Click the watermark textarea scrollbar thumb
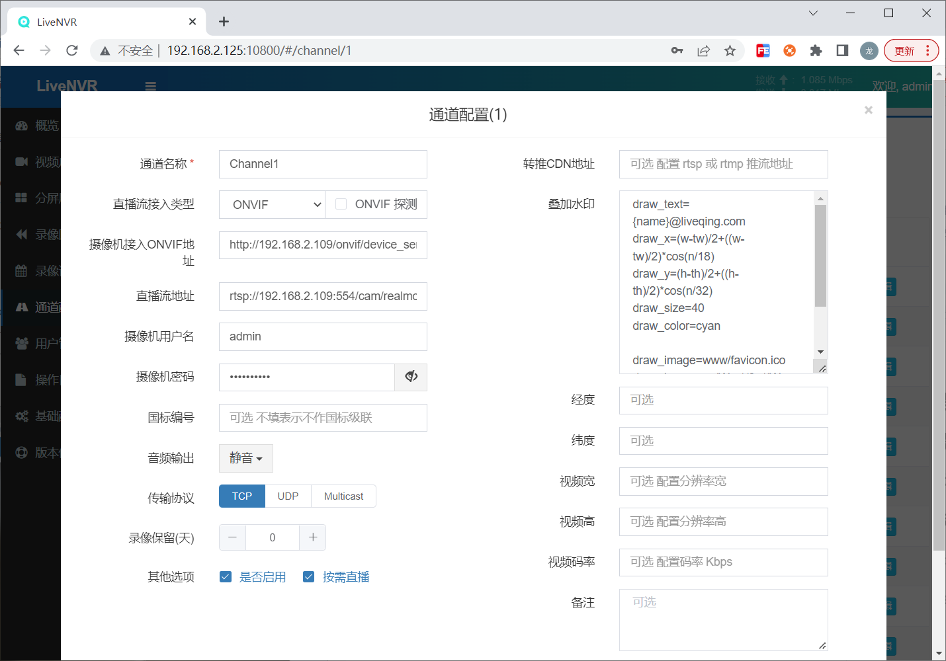Viewport: 946px width, 661px height. click(820, 256)
